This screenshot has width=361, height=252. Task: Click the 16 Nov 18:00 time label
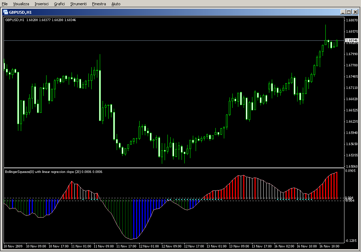pos(329,246)
